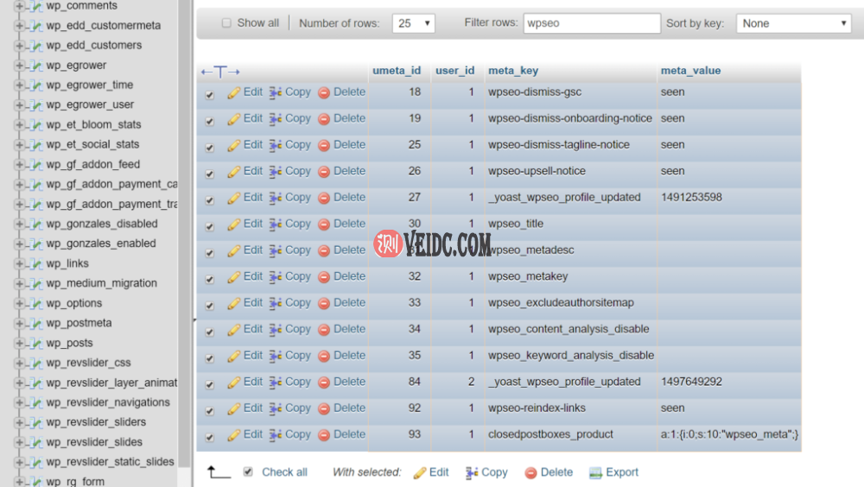864x487 pixels.
Task: Click table icon next to wp_posts
Action: pos(36,343)
